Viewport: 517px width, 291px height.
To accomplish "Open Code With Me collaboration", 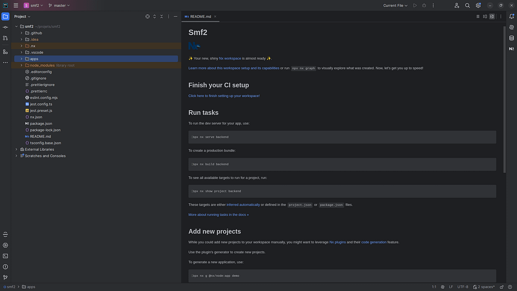I will pos(456,6).
